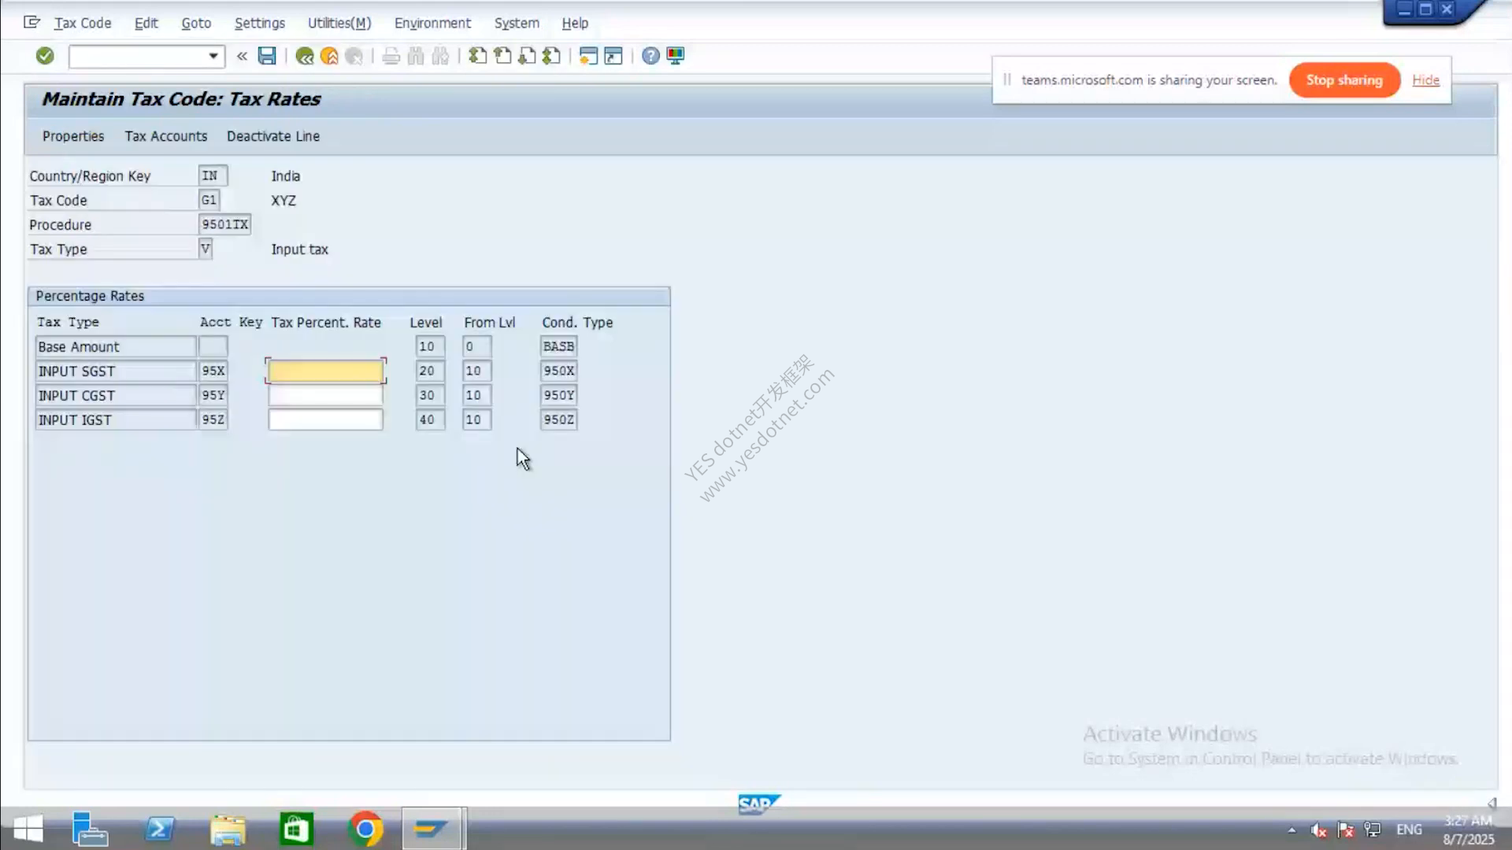Viewport: 1512px width, 850px height.
Task: Click the Properties button
Action: [73, 136]
